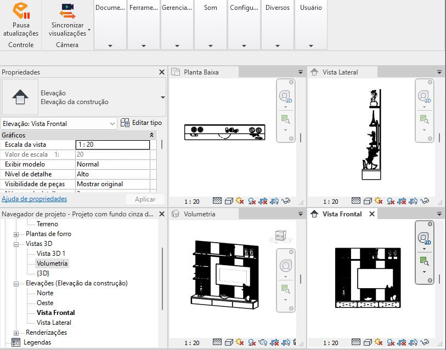Select the Vista Frontal view tab
Screen dimensions: 446x350
[342, 214]
